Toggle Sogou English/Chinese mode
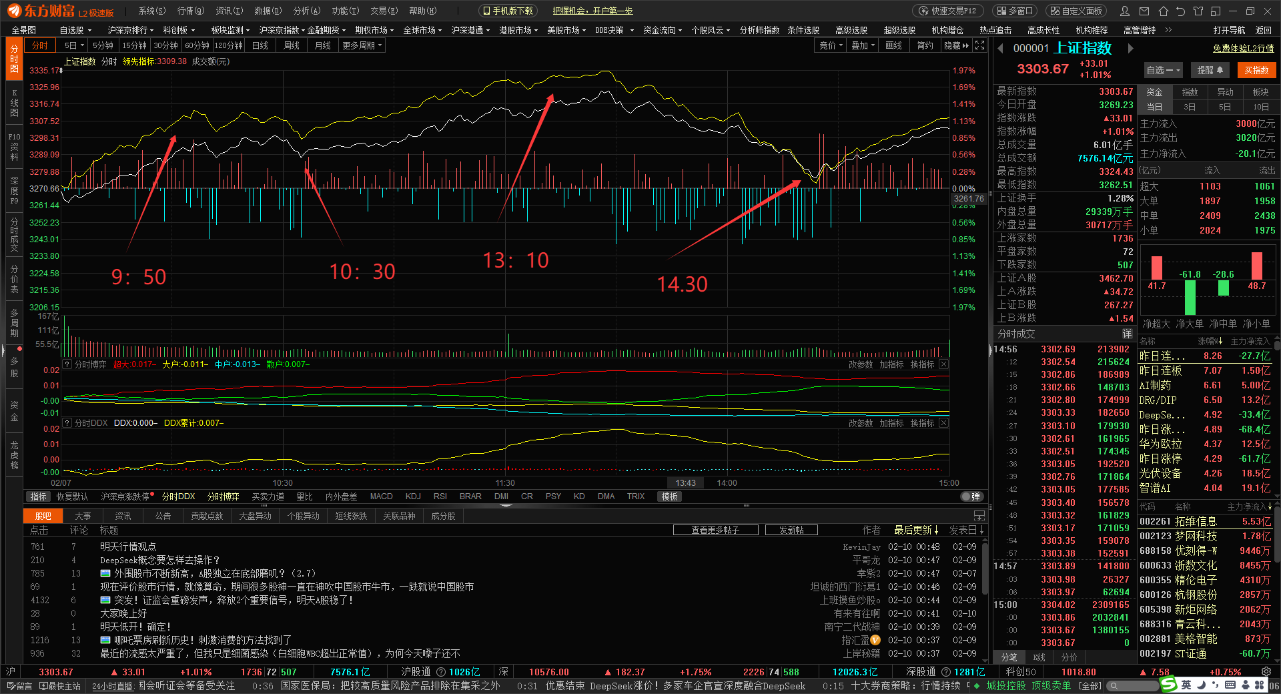This screenshot has width=1281, height=694. point(1186,685)
